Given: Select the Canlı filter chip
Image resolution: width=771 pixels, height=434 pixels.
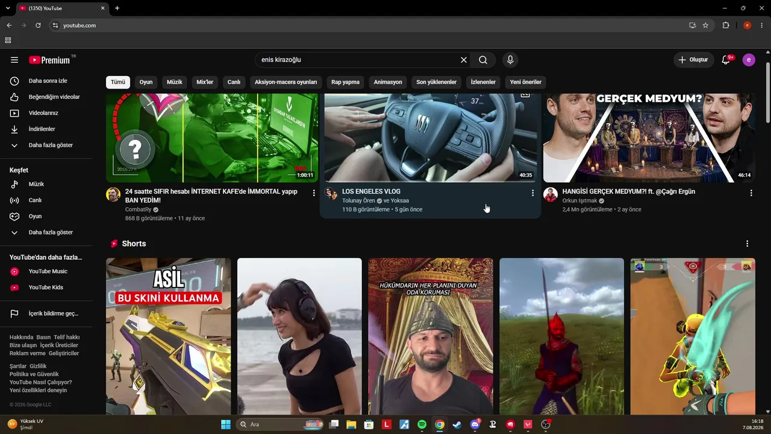Looking at the screenshot, I should tap(234, 82).
